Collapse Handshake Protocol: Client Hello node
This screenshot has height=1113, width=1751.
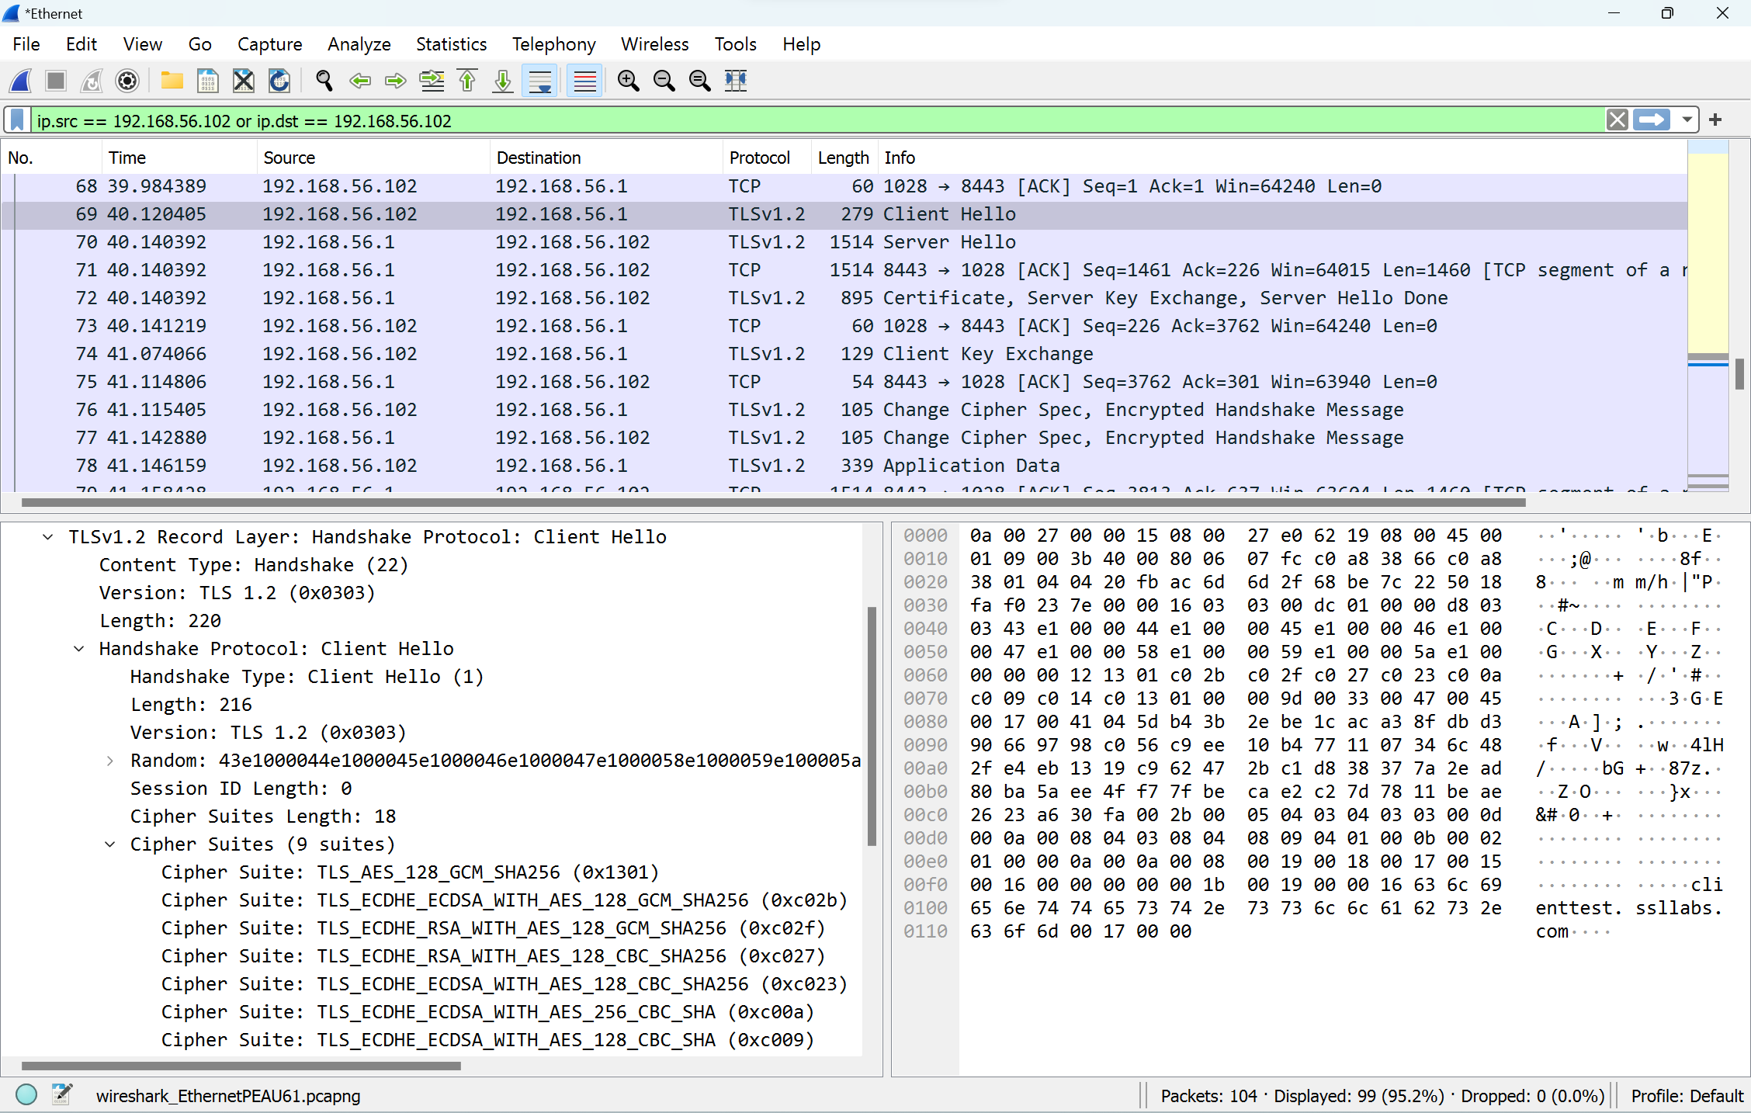coord(79,649)
